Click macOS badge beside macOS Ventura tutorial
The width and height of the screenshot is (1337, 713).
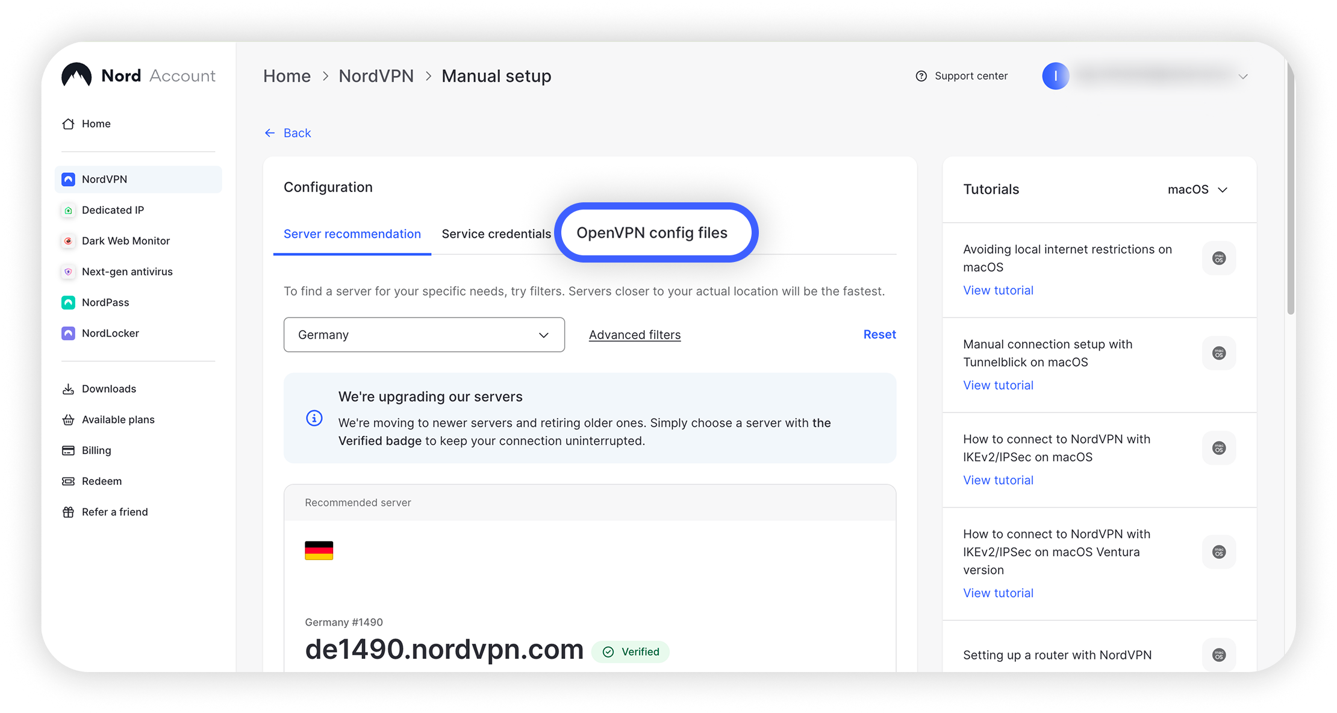[1219, 552]
